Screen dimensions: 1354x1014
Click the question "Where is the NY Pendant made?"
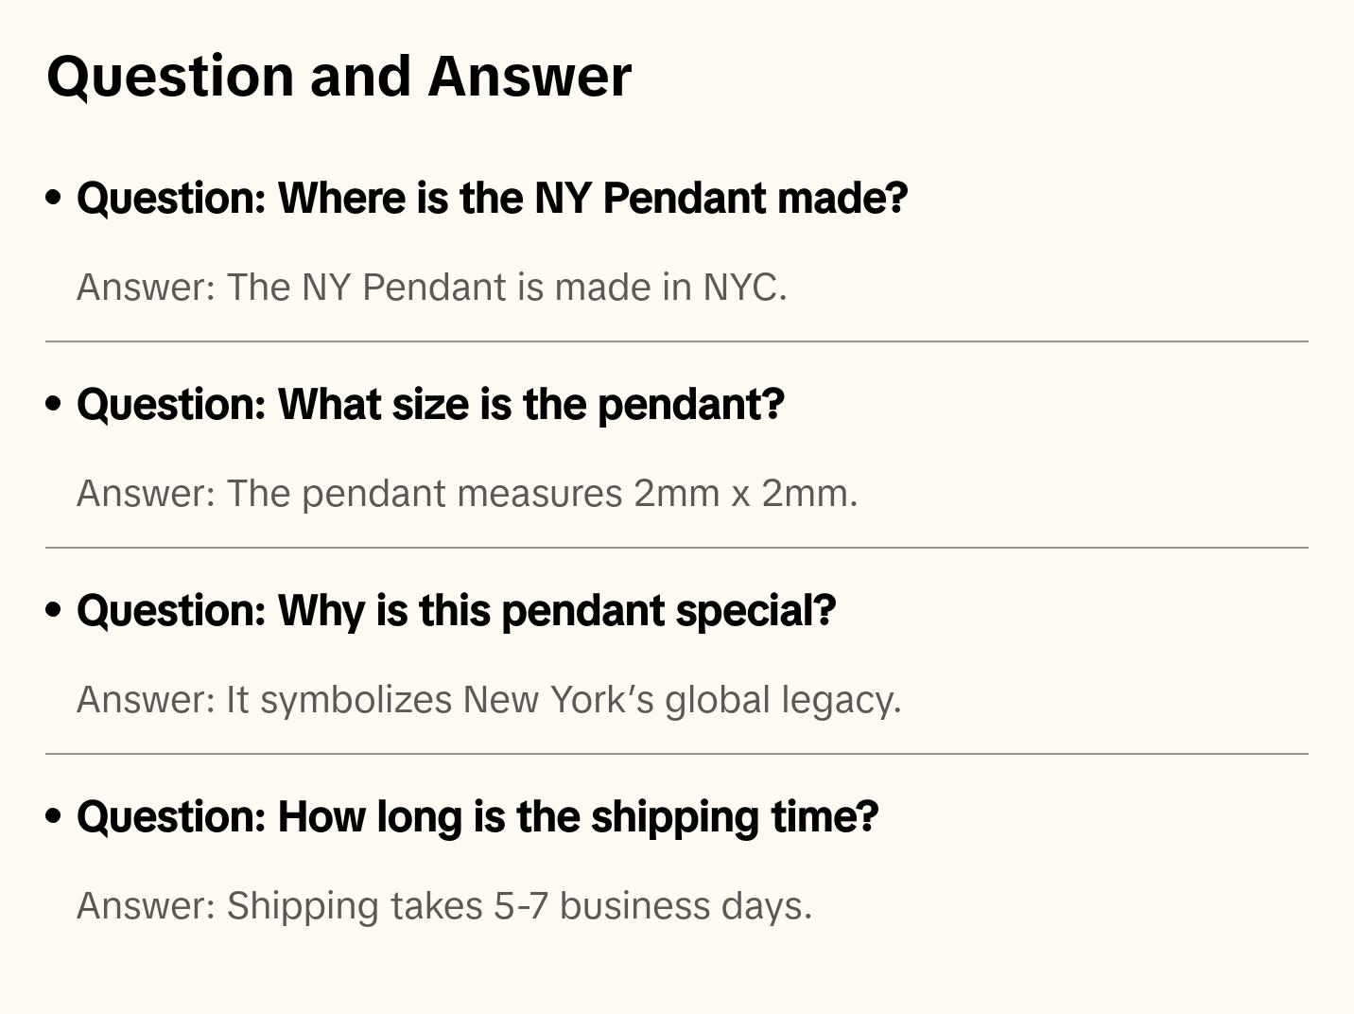(x=492, y=199)
